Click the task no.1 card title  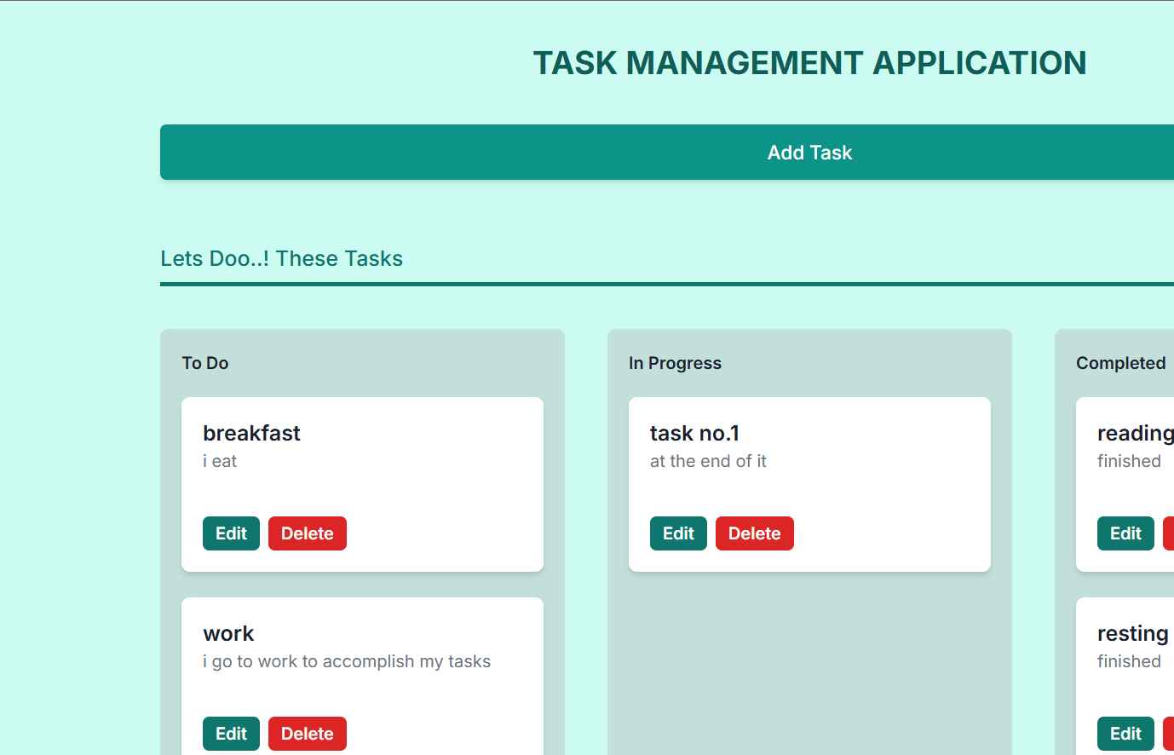694,433
